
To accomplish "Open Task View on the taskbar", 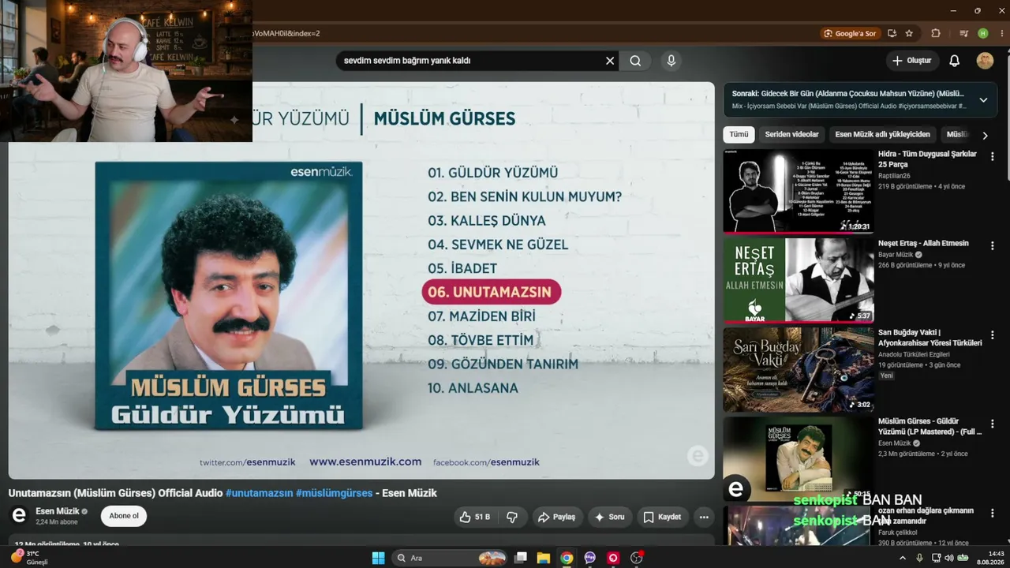I will click(x=520, y=558).
